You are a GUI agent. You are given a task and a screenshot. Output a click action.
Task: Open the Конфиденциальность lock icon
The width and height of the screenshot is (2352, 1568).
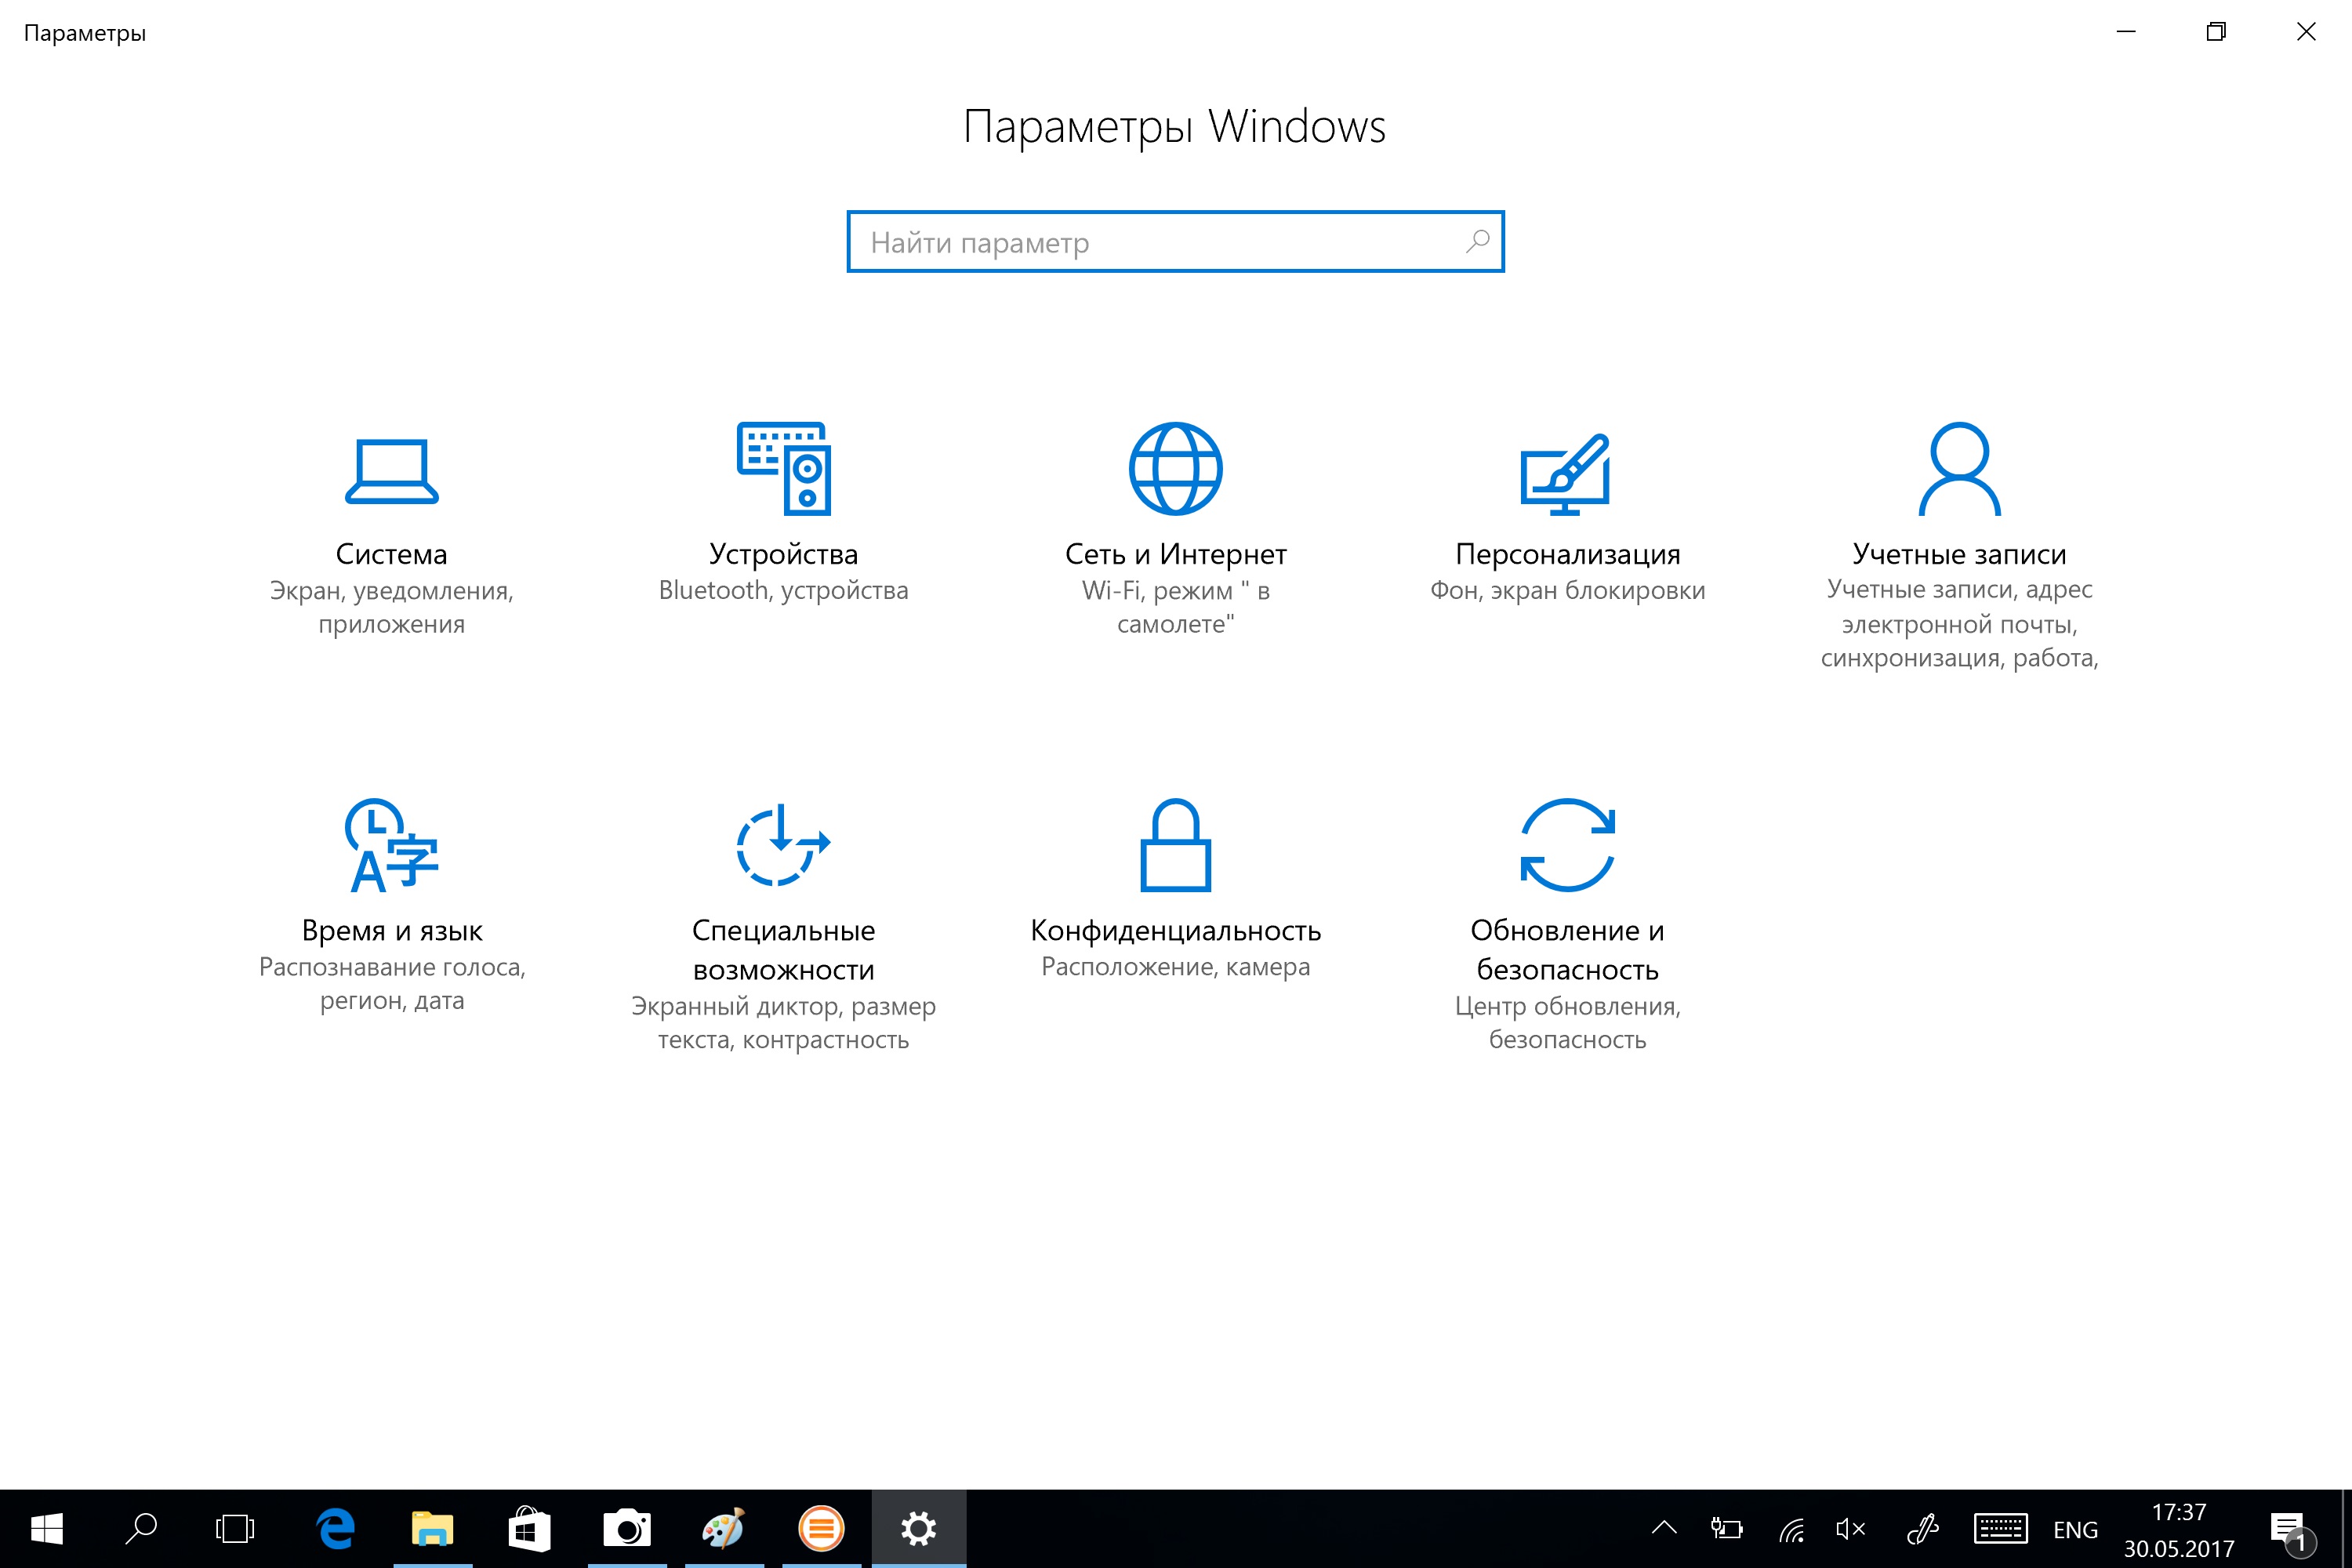[1175, 845]
